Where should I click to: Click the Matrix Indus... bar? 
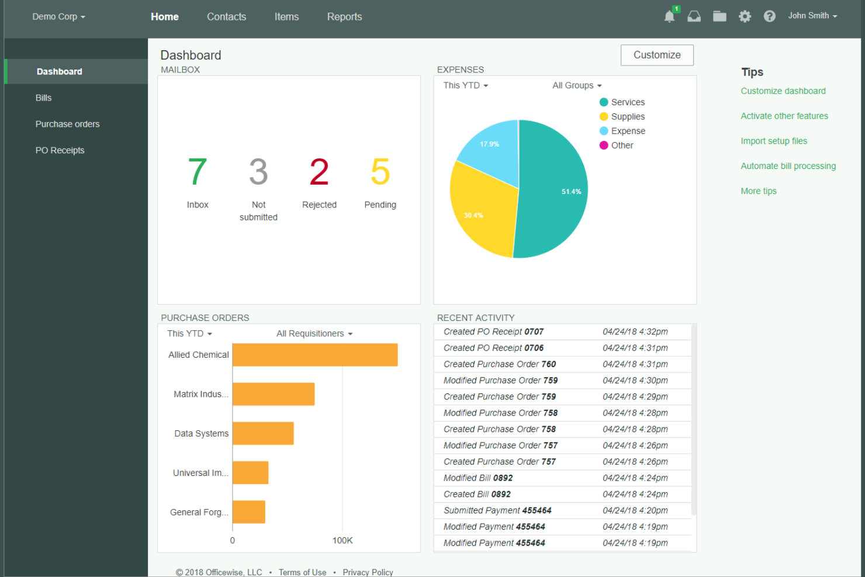[274, 394]
